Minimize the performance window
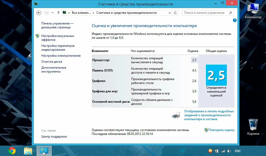Viewport: 266px width, 156px height. tap(216, 3)
